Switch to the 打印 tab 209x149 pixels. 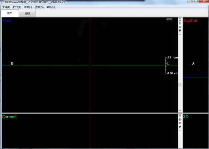point(27,14)
